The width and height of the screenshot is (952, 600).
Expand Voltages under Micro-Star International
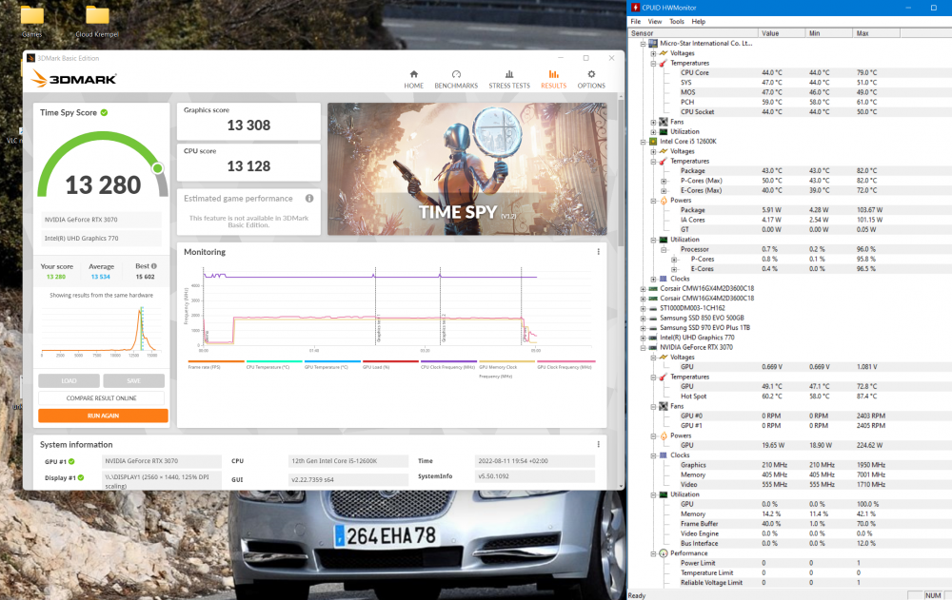653,53
